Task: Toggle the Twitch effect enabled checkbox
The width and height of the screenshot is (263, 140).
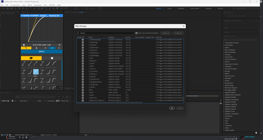Action: click(x=83, y=92)
